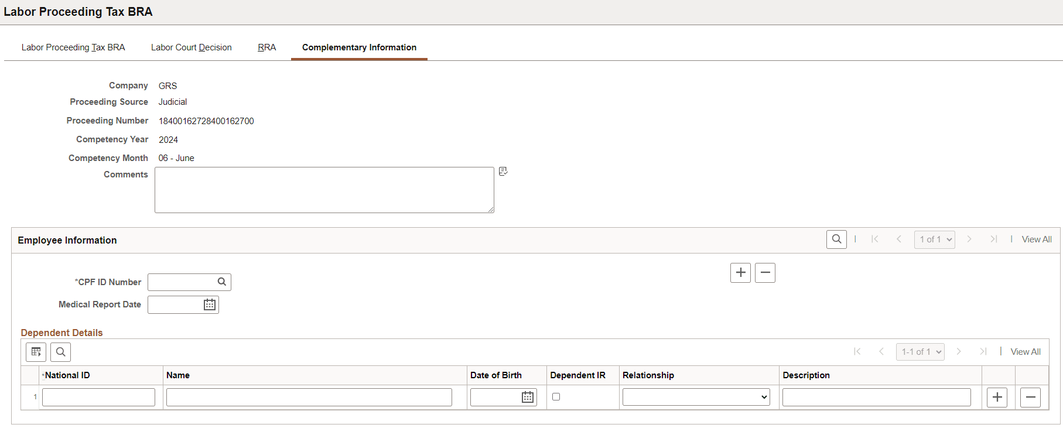Click View All in Employee Information header
Screen dimensions: 1063x428
pyautogui.click(x=1037, y=239)
